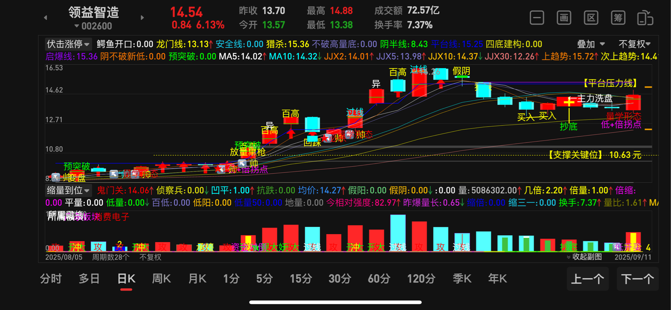Select 季K period tab
The height and width of the screenshot is (310, 671).
(x=462, y=279)
